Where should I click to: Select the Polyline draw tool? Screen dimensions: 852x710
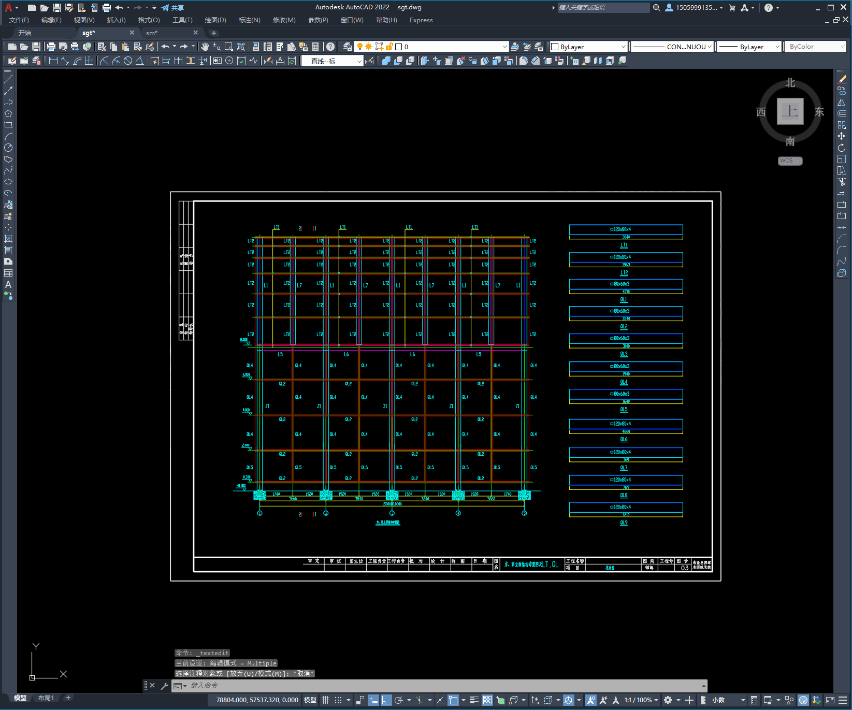pyautogui.click(x=8, y=102)
